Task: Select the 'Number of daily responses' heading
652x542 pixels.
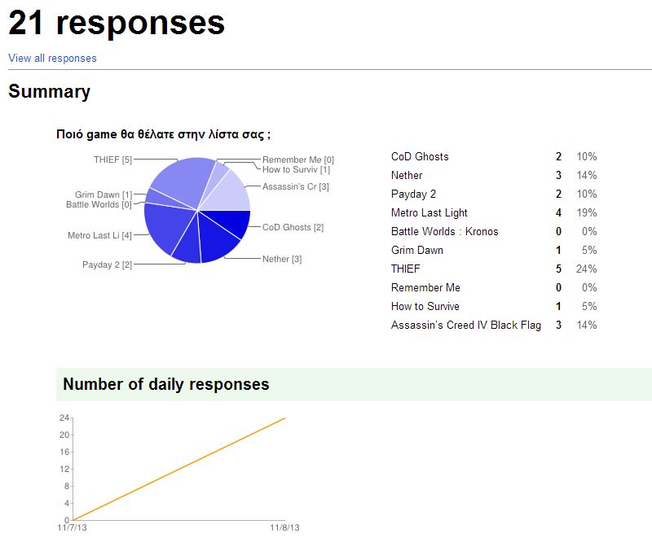Action: 166,384
